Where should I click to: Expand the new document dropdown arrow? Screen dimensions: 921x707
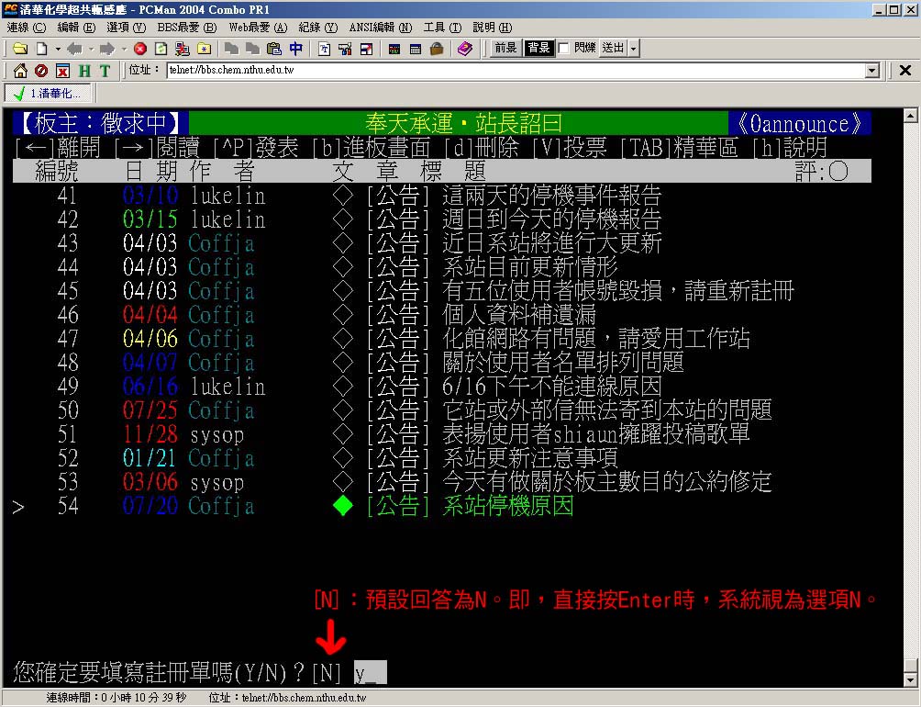coord(57,49)
